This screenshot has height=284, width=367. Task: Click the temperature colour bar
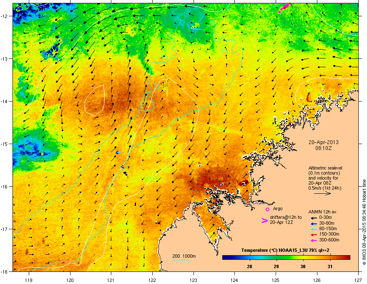click(x=286, y=257)
